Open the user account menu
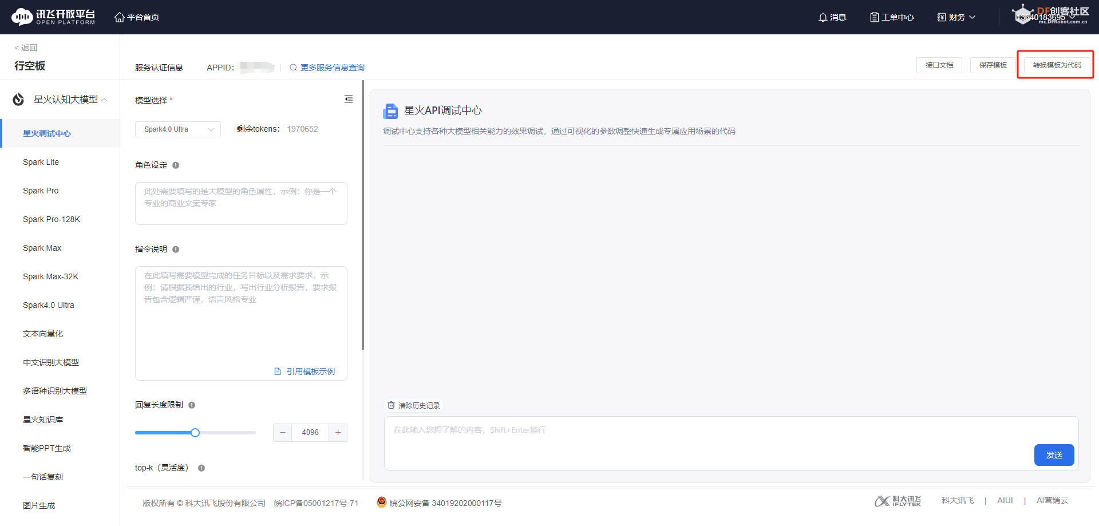The height and width of the screenshot is (526, 1099). [x=1045, y=17]
